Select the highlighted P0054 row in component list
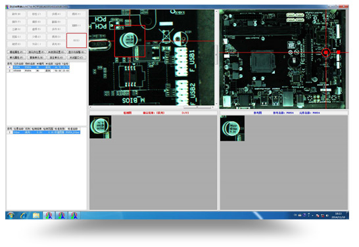The height and width of the screenshot is (247, 359). (38, 67)
